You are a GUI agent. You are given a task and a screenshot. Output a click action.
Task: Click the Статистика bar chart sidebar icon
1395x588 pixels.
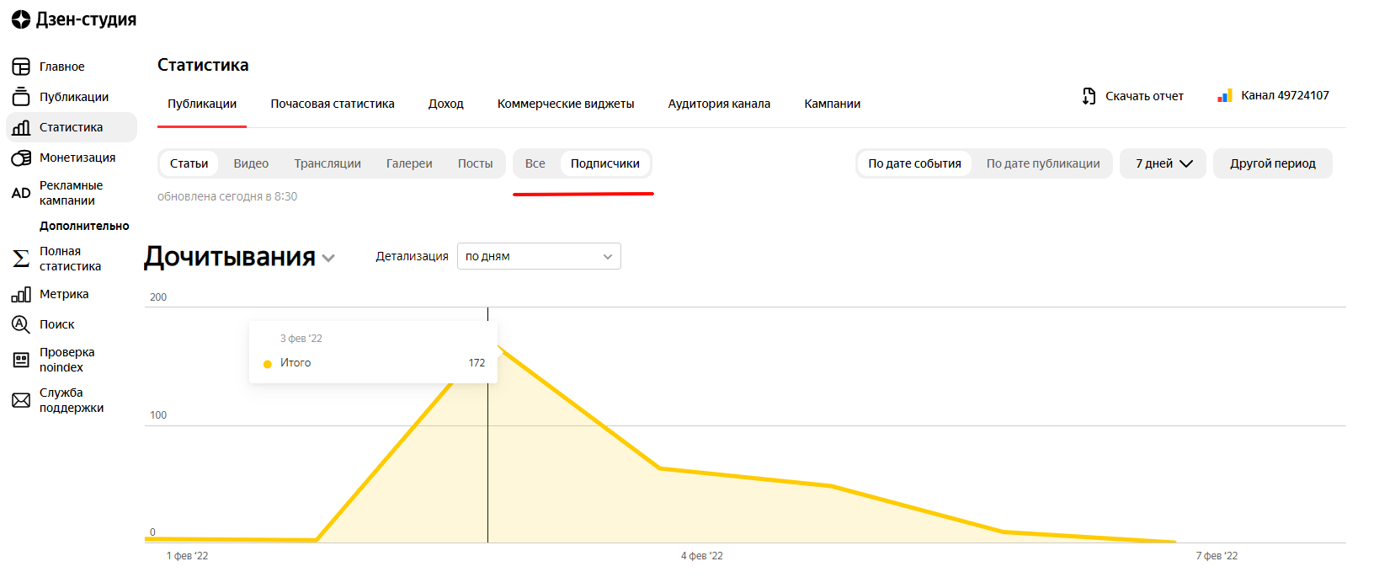click(21, 127)
